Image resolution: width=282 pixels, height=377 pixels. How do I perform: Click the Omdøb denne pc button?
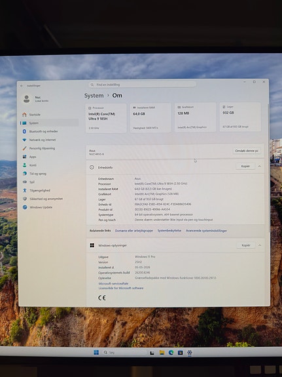tap(247, 151)
